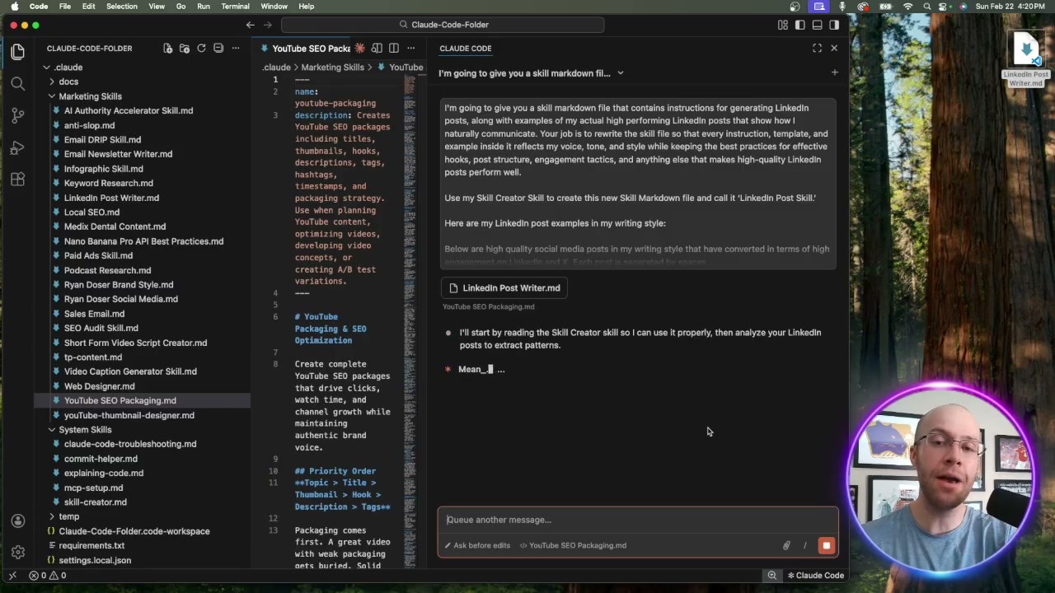This screenshot has width=1055, height=593.
Task: Open the Accounts menu icon
Action: (x=17, y=521)
